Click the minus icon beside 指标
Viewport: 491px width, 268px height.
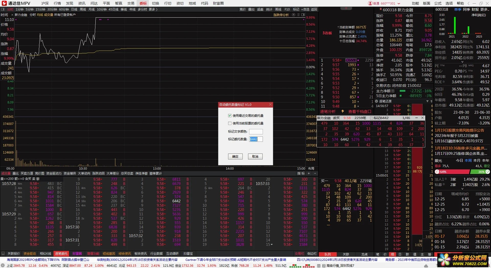[x=315, y=173]
